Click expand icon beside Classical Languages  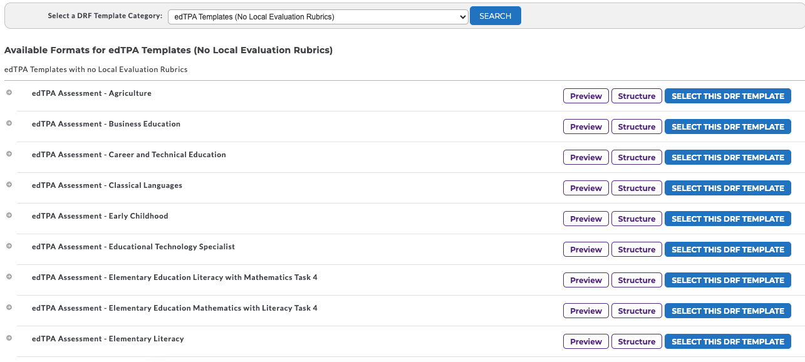9,185
